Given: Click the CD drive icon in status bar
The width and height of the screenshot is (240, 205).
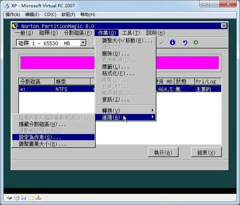Looking at the screenshot, I should (17, 198).
